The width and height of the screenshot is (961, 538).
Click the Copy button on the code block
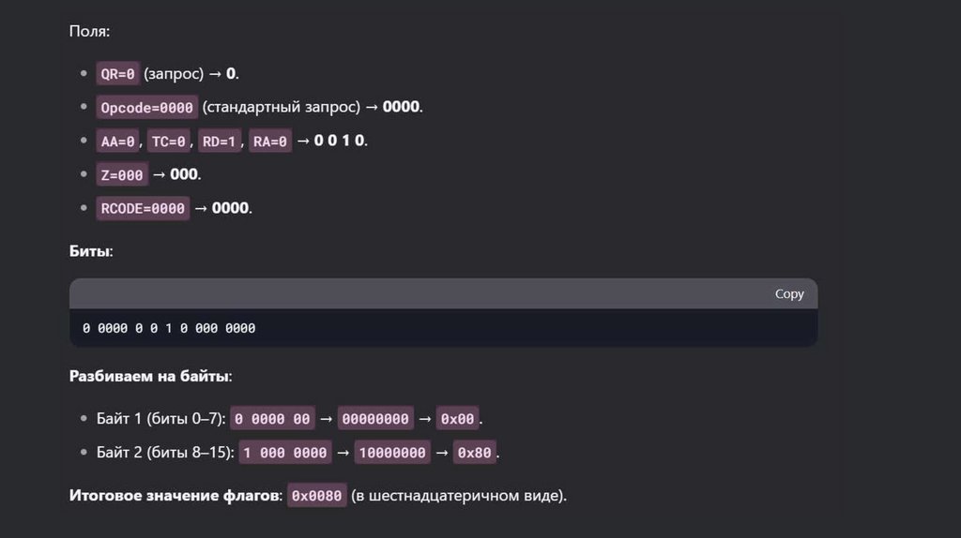pos(789,293)
